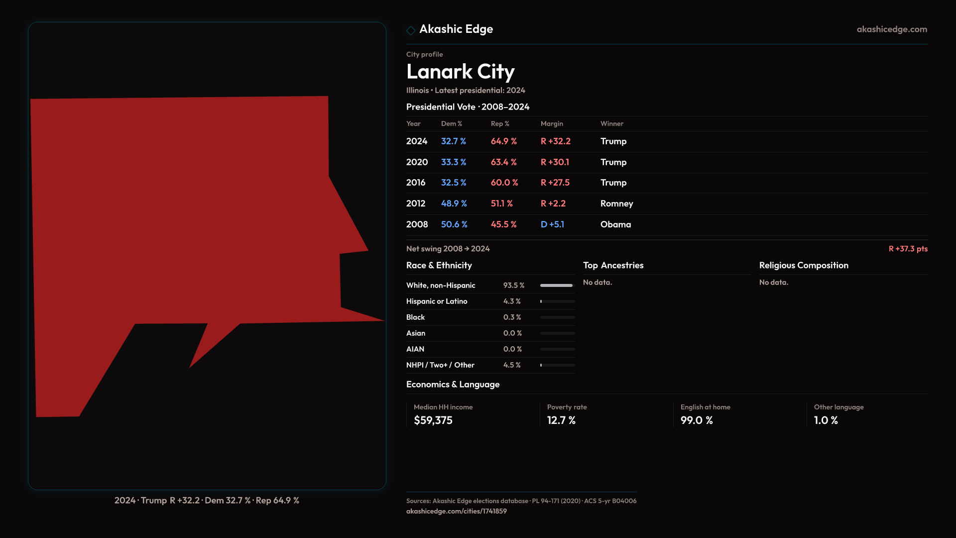
Task: Click the Hispanic or Latino percentage bar
Action: pos(557,301)
